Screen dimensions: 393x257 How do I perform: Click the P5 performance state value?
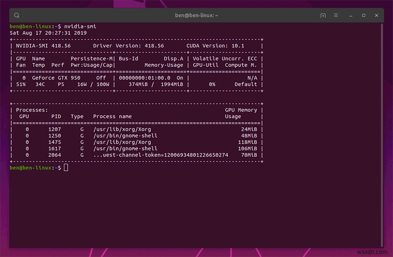tap(61, 84)
